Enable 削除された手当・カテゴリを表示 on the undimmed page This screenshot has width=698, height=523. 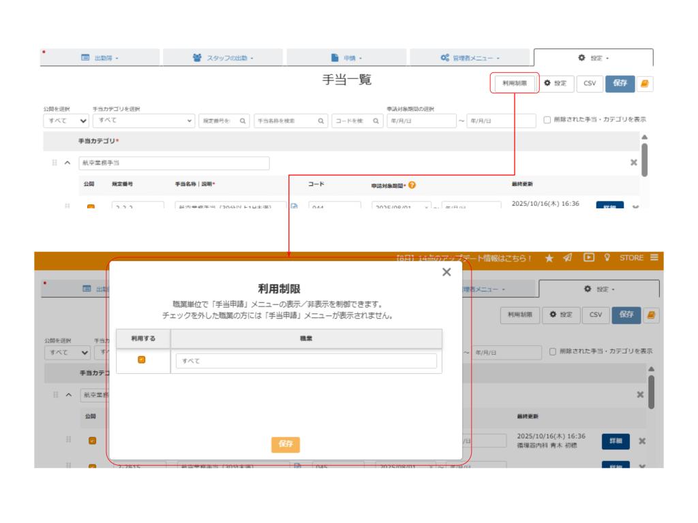[x=547, y=120]
